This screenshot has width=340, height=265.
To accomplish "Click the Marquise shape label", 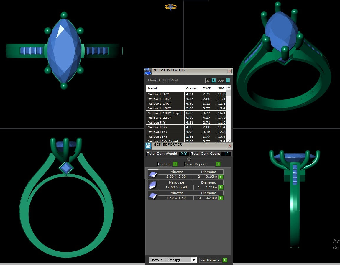I will tap(176, 182).
